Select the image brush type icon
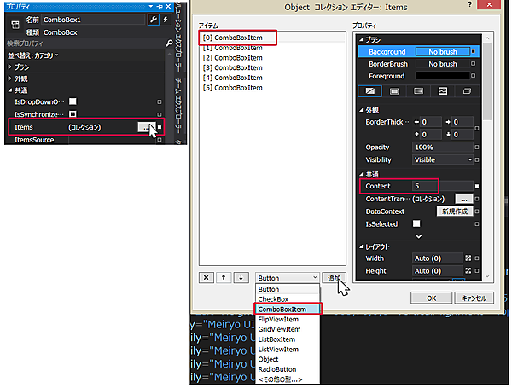The height and width of the screenshot is (388, 512). click(x=443, y=90)
